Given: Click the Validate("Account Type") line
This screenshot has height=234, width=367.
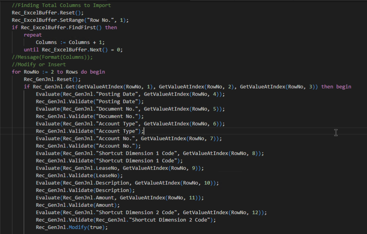Looking at the screenshot, I should pos(90,131).
